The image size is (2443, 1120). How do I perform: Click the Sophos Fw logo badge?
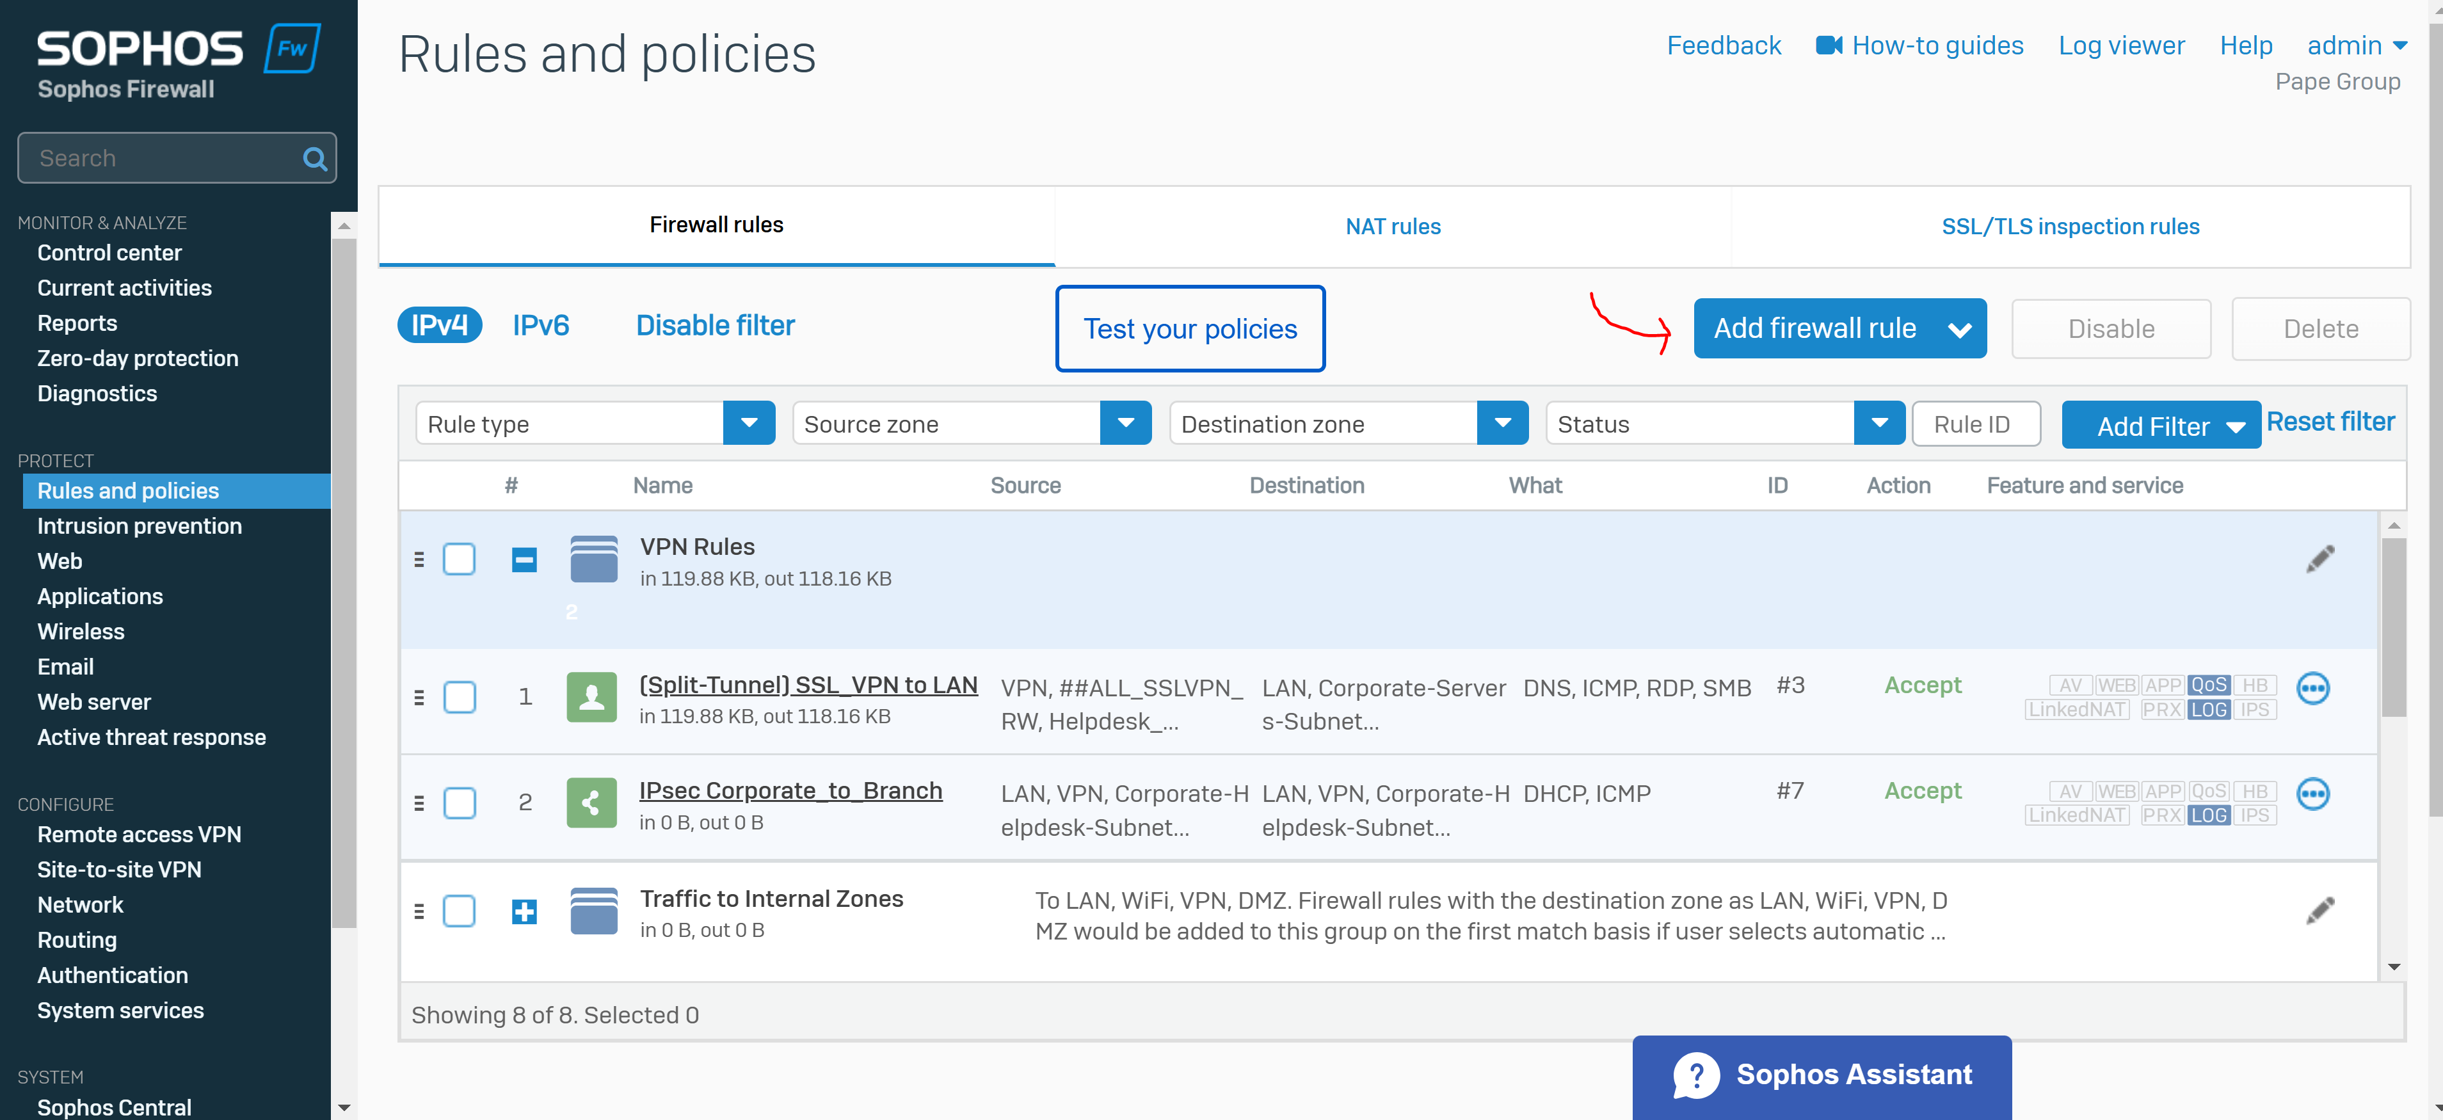pyautogui.click(x=292, y=49)
